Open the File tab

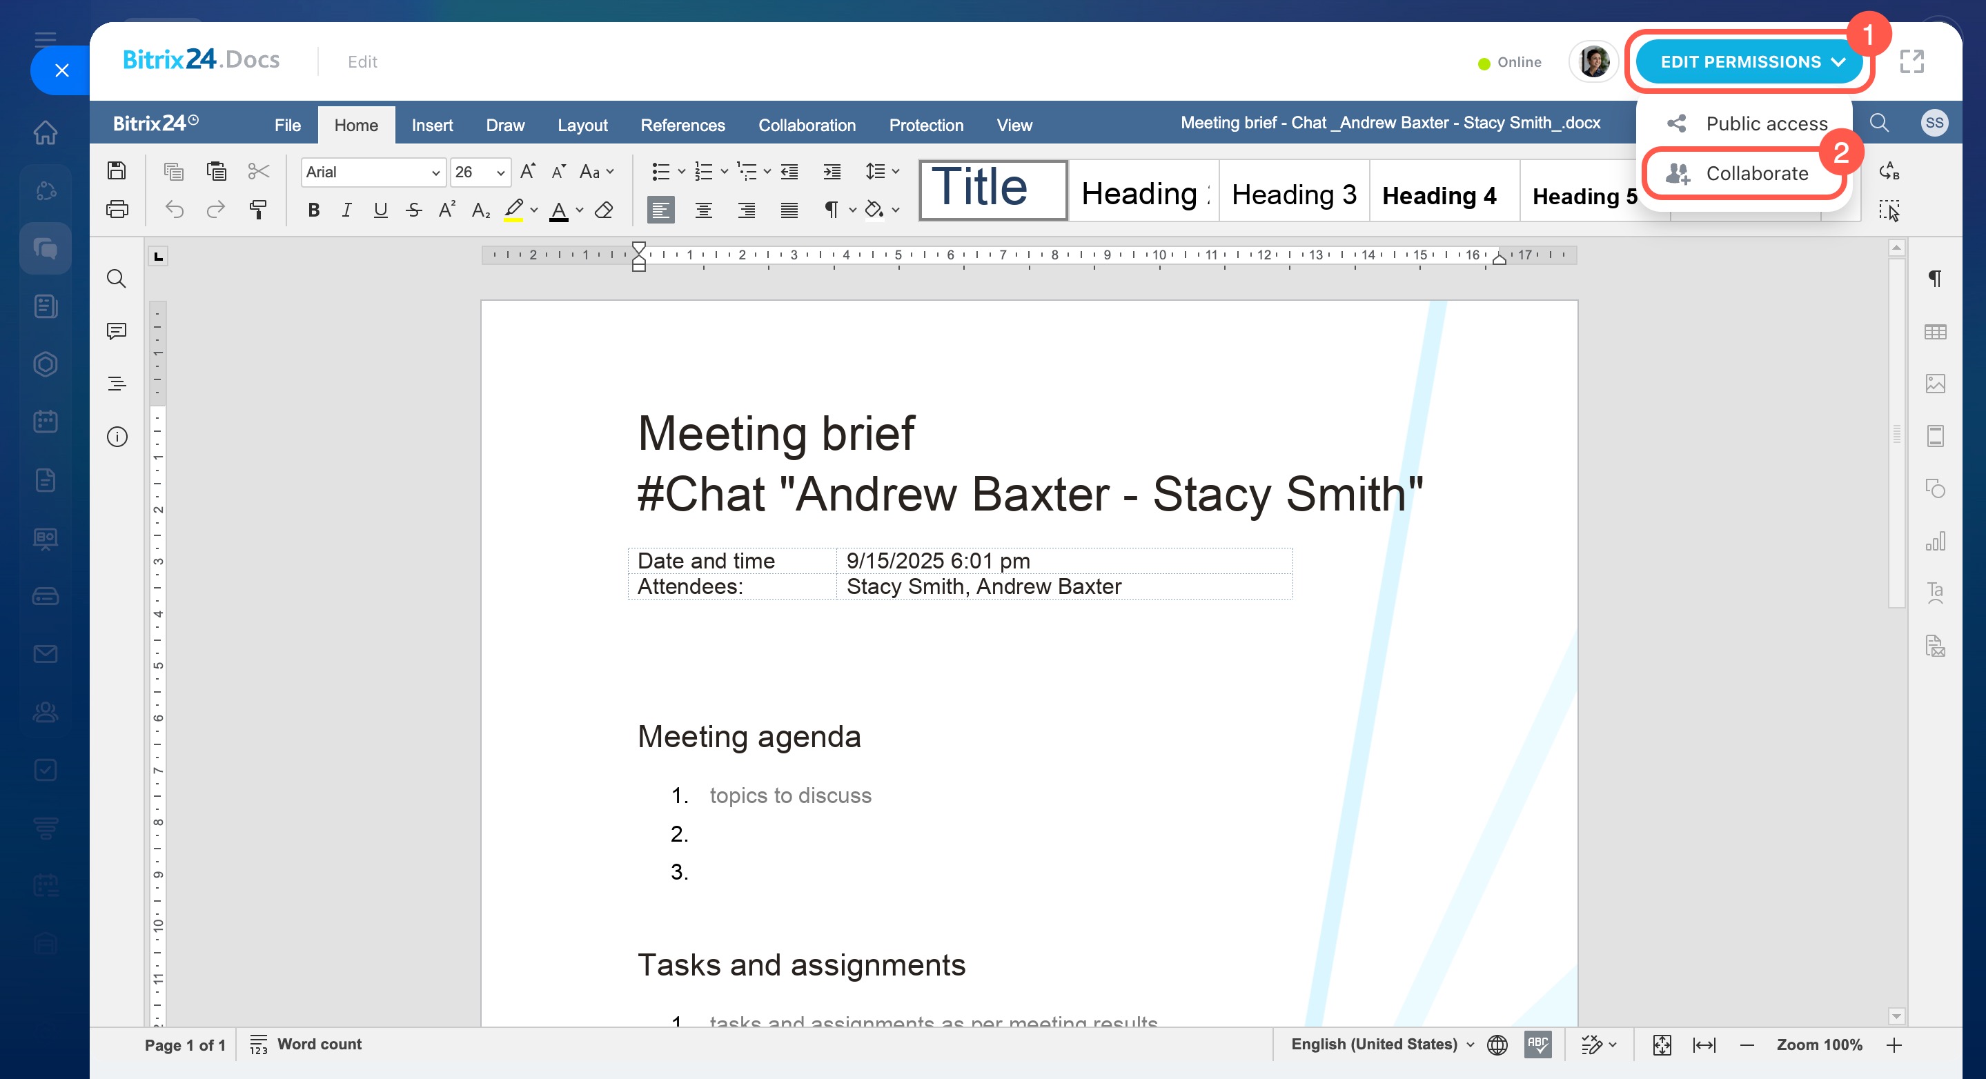[x=288, y=125]
